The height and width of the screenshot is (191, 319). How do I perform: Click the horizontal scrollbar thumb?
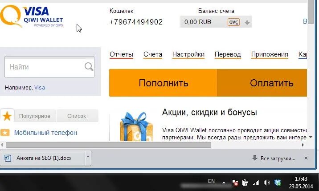(x=108, y=145)
